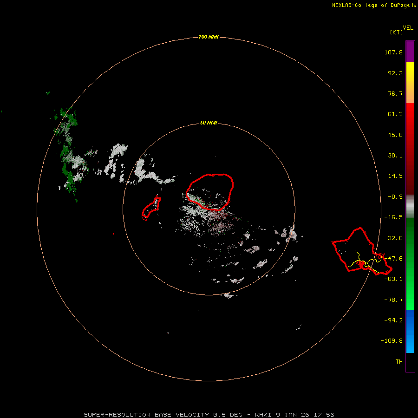Click the 50 NMI range ring label
The width and height of the screenshot is (418, 418).
coord(209,123)
